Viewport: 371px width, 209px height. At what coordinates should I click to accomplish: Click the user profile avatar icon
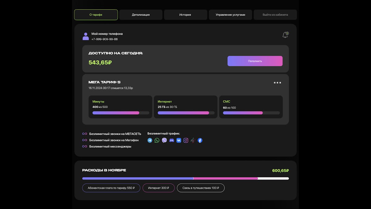(x=86, y=37)
